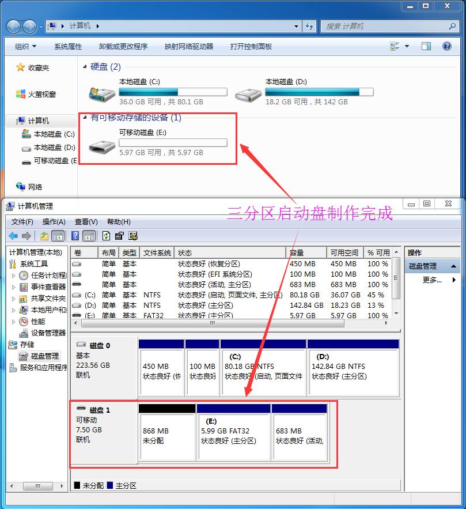
Task: Open the 查看(V) menu in Computer Management
Action: tap(85, 221)
